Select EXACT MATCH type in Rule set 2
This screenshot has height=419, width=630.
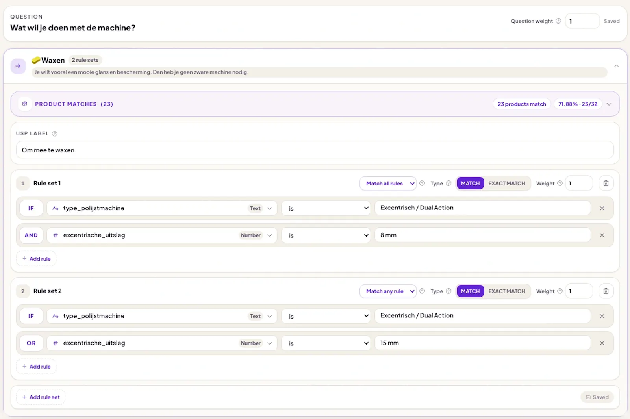click(507, 291)
